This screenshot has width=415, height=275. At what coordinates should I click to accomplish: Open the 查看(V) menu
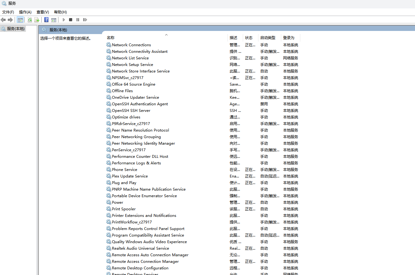(x=43, y=12)
